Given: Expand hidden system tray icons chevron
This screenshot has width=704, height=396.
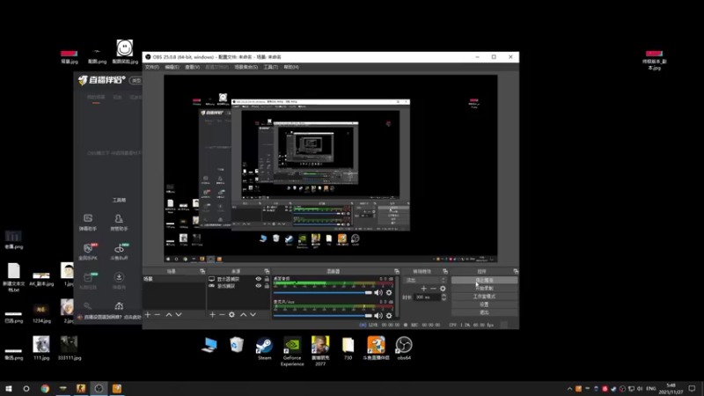Looking at the screenshot, I should (x=569, y=389).
